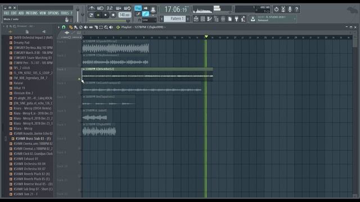
Task: Click the one-click audio recording microphone
Action: pyautogui.click(x=290, y=9)
